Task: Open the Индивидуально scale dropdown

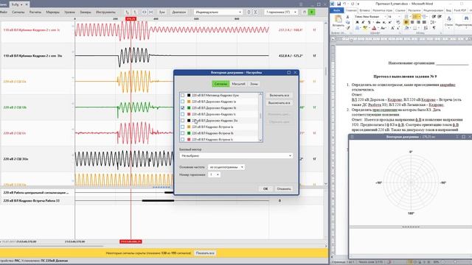Action: [218, 12]
